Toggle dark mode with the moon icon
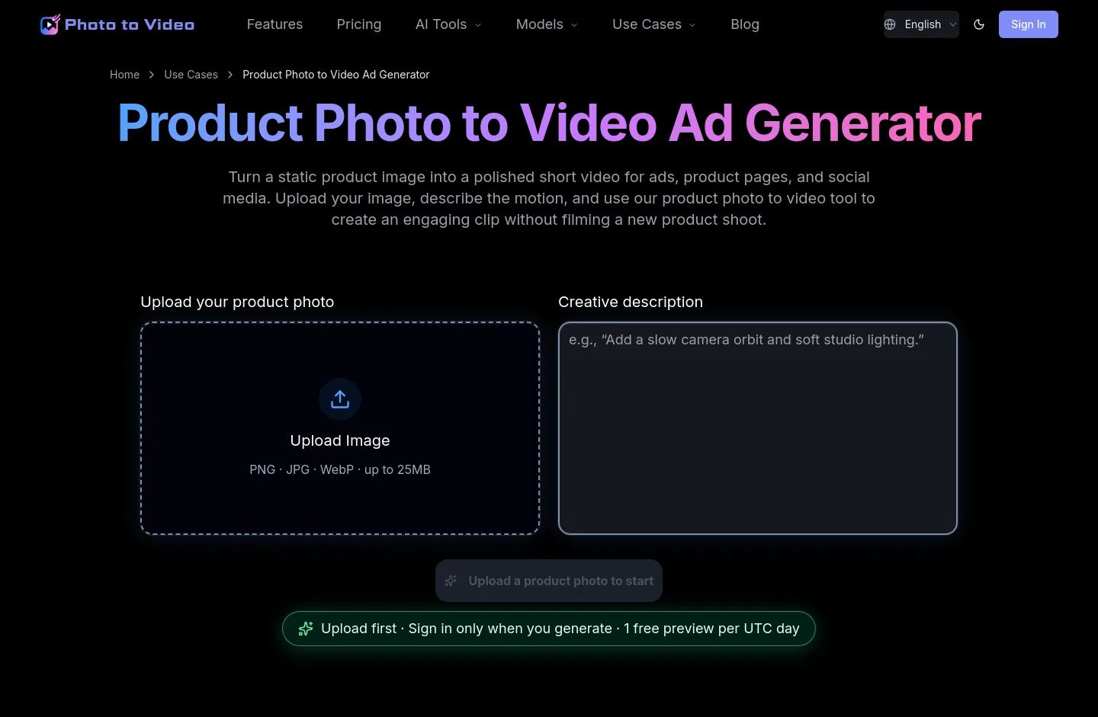The height and width of the screenshot is (717, 1098). click(x=979, y=24)
